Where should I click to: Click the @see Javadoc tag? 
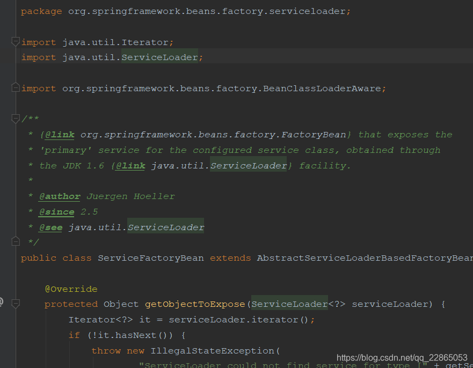click(x=50, y=227)
